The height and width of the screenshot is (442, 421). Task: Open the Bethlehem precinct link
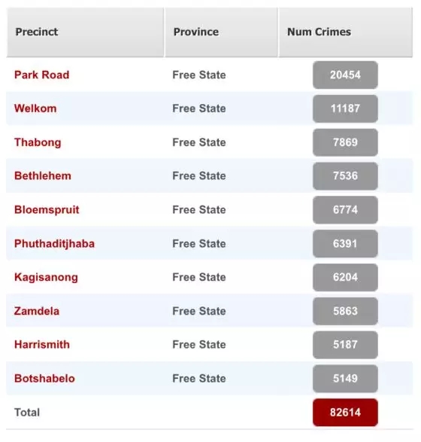43,176
